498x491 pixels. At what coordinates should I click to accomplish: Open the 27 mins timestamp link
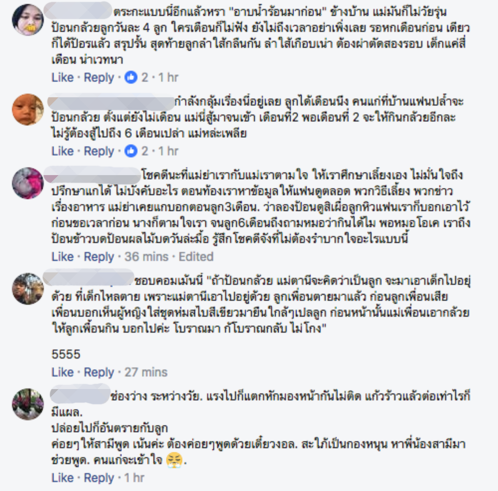click(146, 372)
